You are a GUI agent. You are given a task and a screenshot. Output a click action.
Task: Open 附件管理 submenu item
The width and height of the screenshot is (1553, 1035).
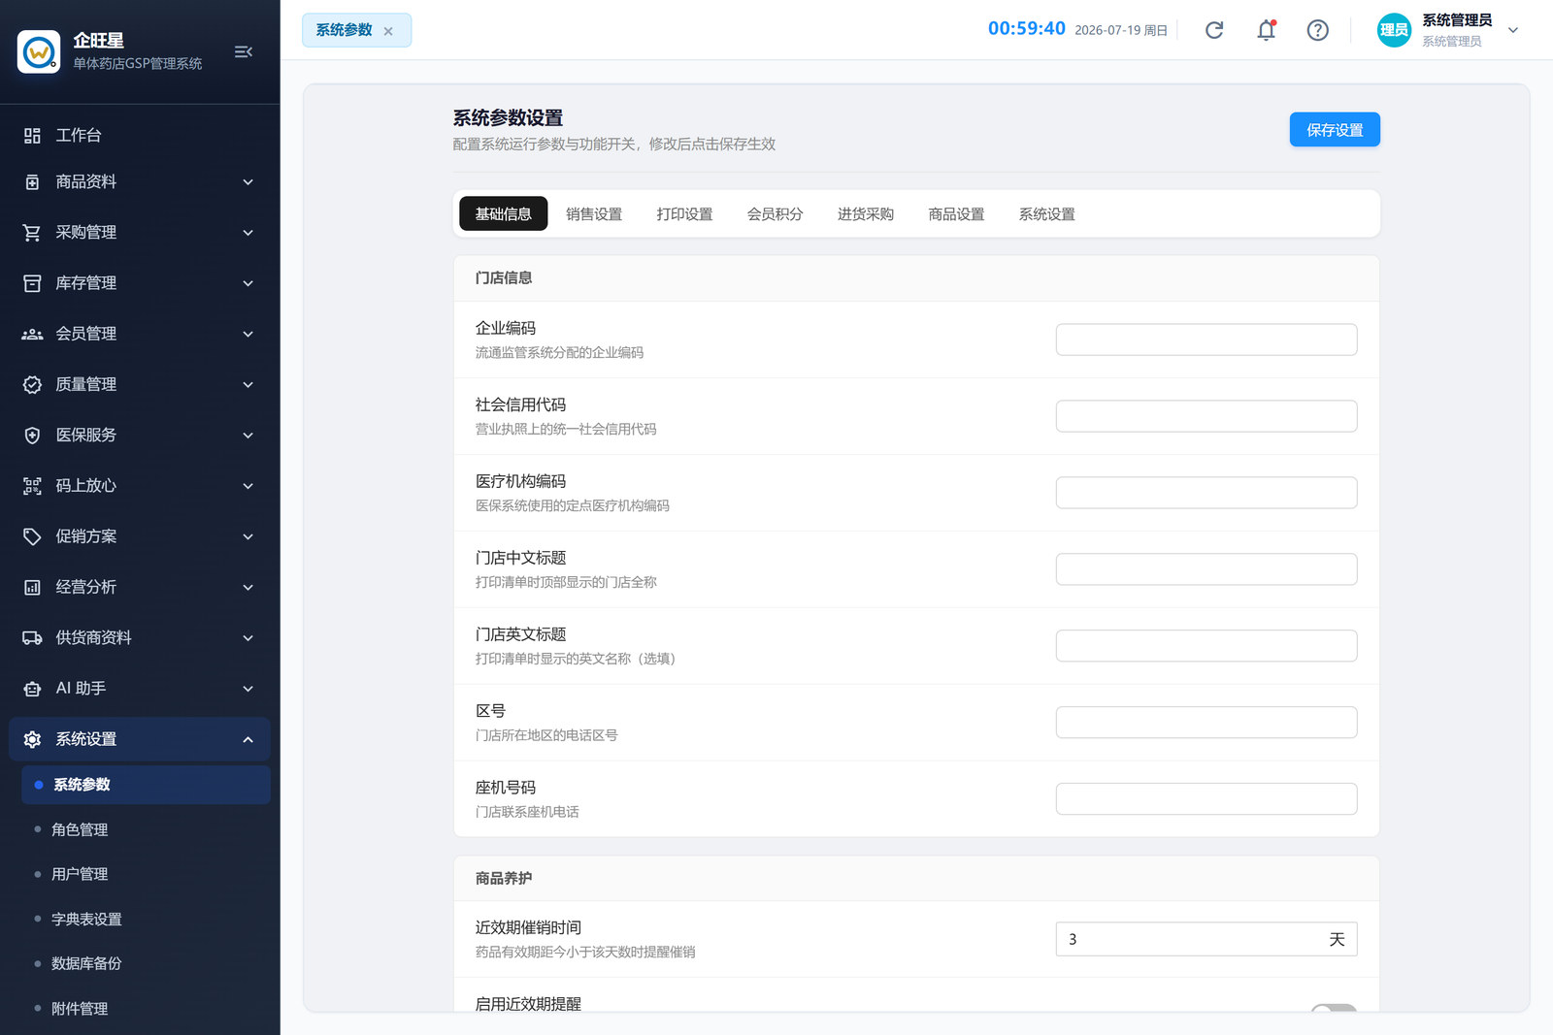146,1009
